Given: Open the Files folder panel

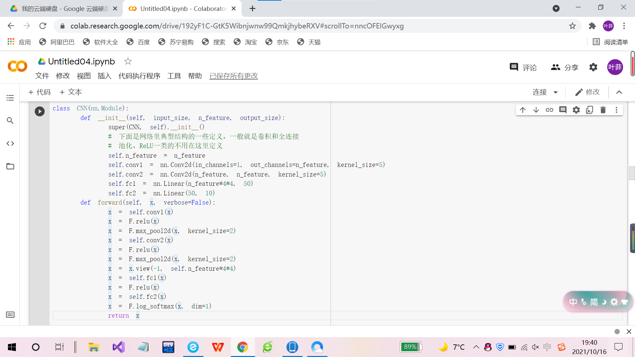Looking at the screenshot, I should pos(10,166).
